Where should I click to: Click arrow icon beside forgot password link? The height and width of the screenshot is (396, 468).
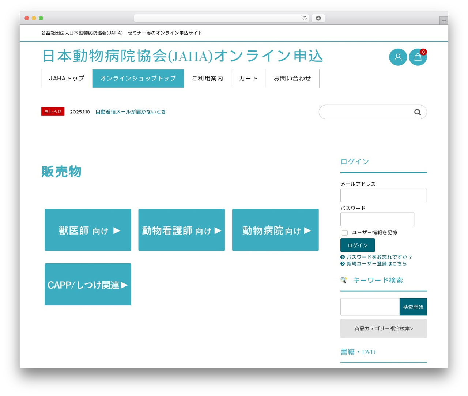343,257
